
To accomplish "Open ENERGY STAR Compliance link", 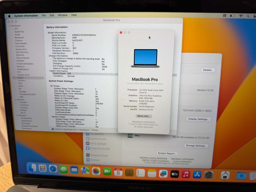I will click(x=155, y=160).
